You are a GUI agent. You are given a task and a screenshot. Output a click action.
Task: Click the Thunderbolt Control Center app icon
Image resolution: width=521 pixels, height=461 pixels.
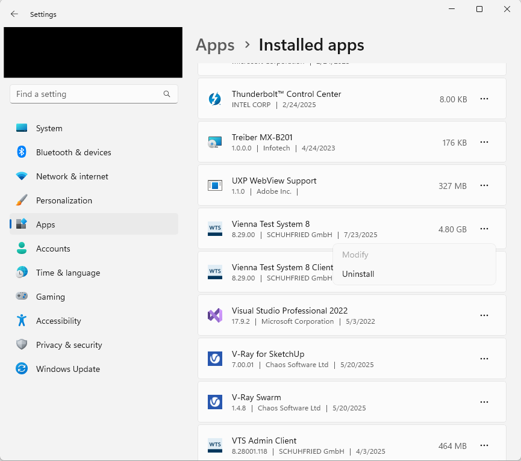214,99
